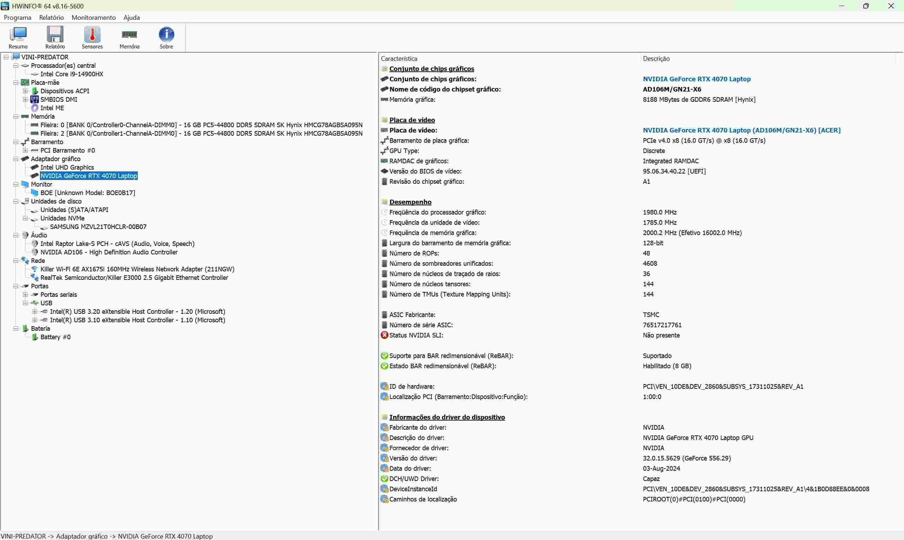Screen dimensions: 904x540
Task: Open the Relatório menu
Action: click(x=51, y=17)
